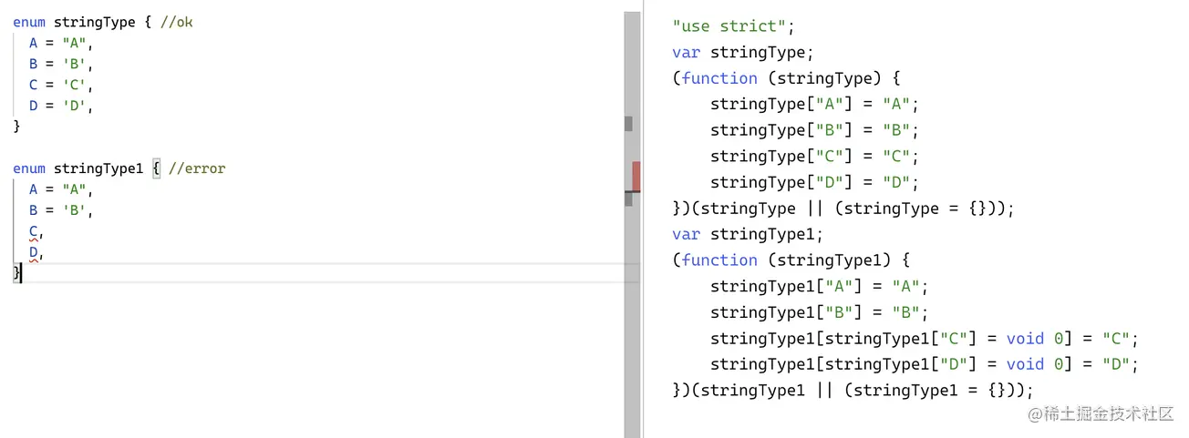
Task: Click stringType["C"] = "C"; output line
Action: click(814, 156)
